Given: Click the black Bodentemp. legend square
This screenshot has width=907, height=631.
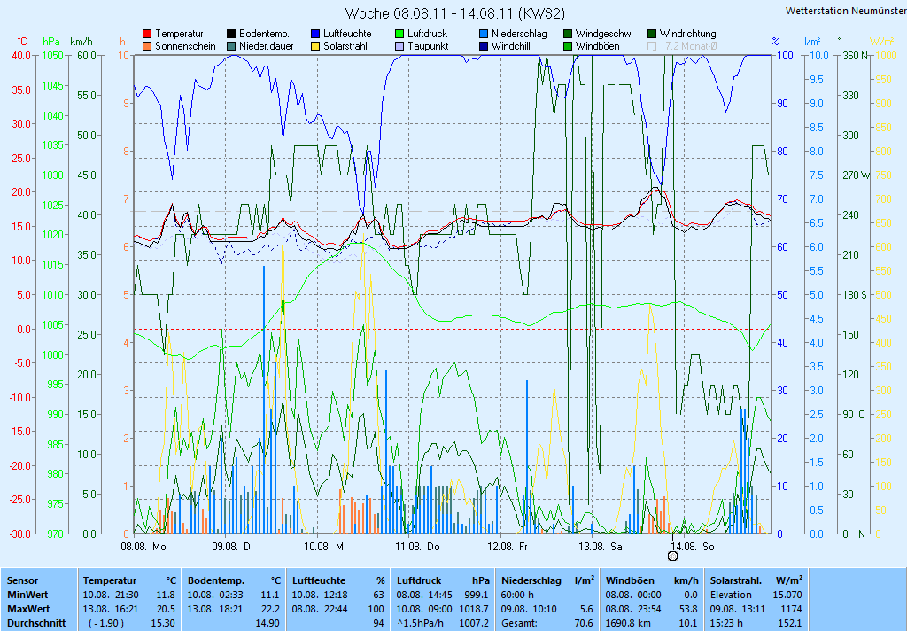Looking at the screenshot, I should tap(231, 34).
